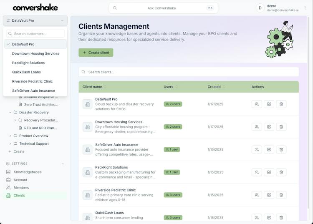Expand the Technical Support folder
The width and height of the screenshot is (313, 224).
point(10,143)
